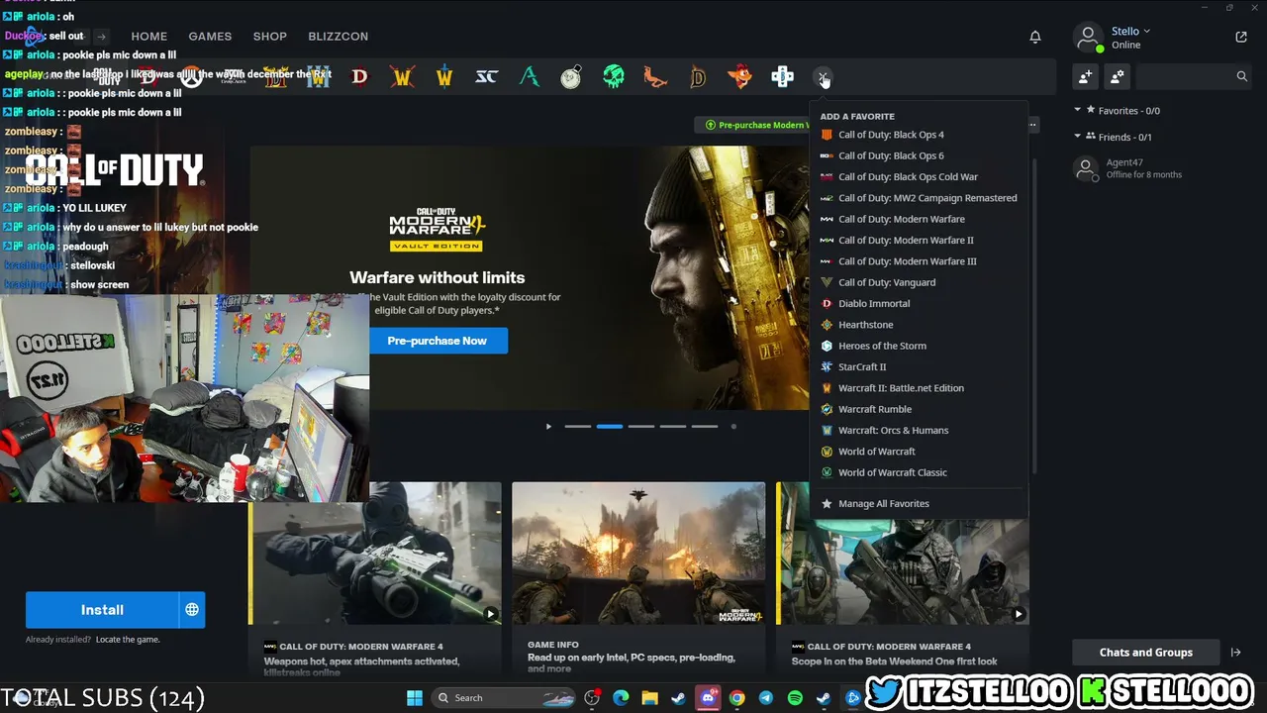The width and height of the screenshot is (1267, 713).
Task: Click the blue Install button
Action: [x=102, y=610]
